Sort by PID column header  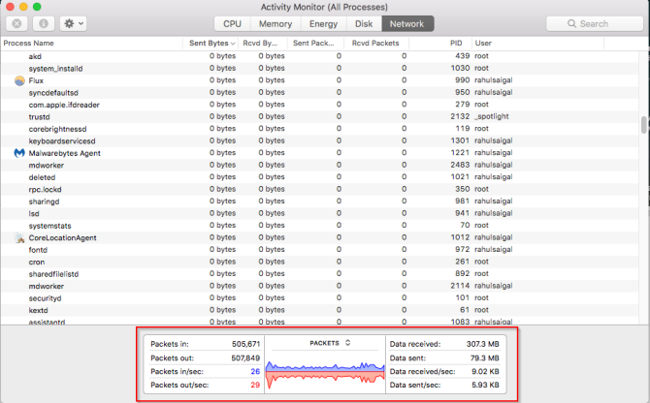coord(440,43)
